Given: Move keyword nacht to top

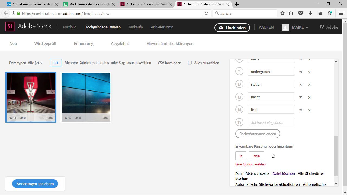Looking at the screenshot, I should point(300,97).
